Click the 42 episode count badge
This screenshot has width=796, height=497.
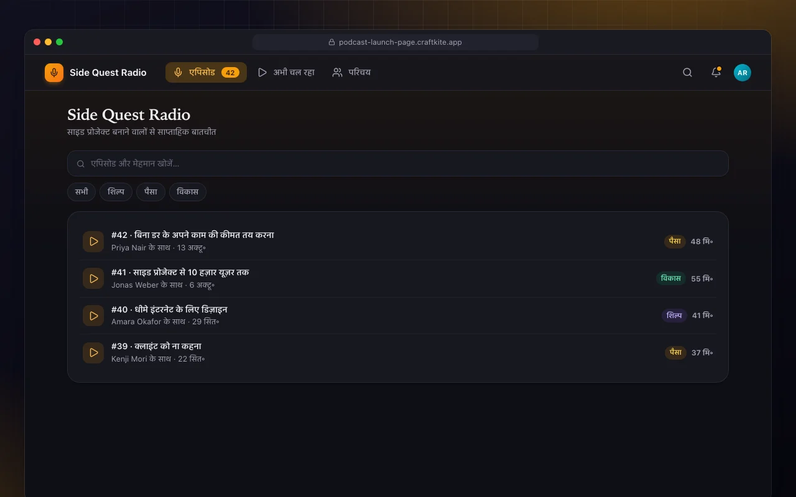230,73
